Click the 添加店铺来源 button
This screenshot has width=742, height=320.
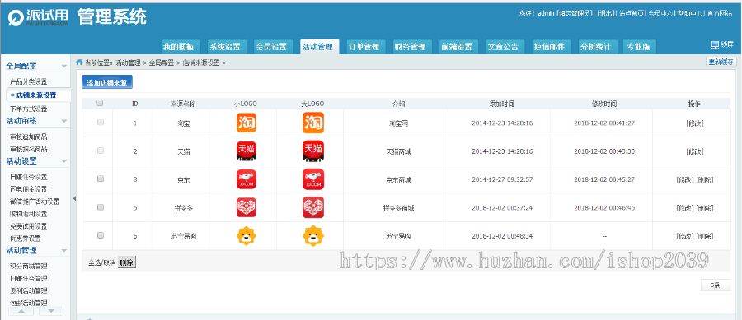click(x=107, y=82)
